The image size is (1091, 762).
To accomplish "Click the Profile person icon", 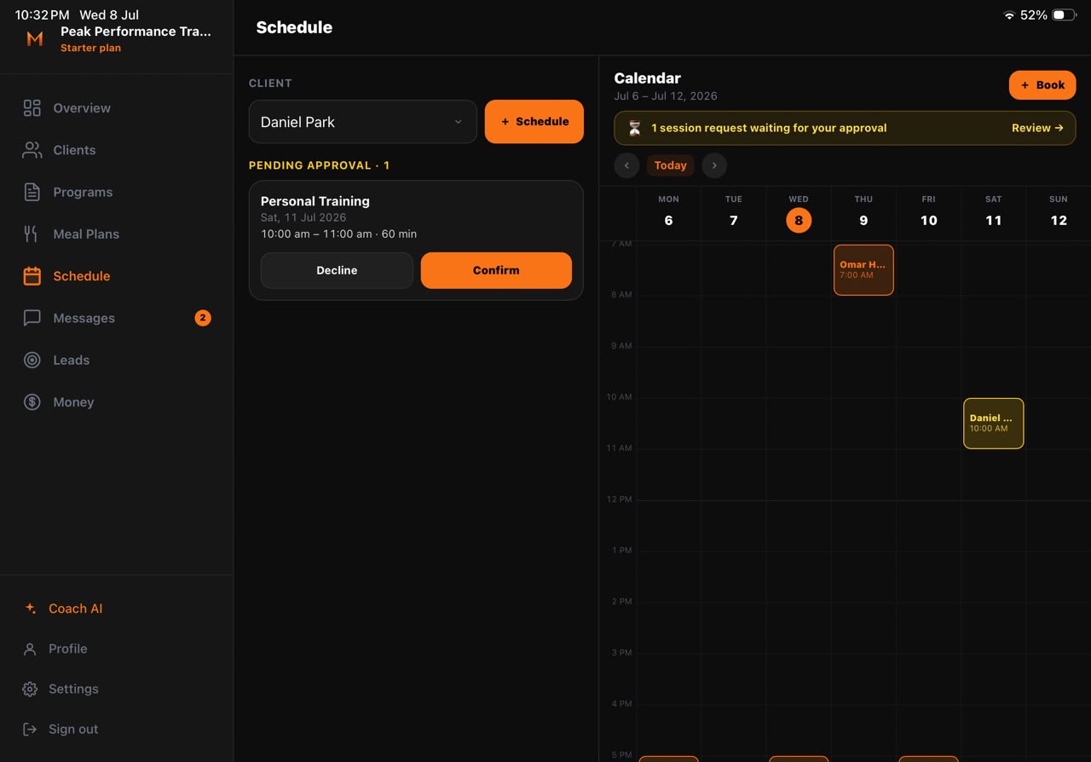I will 30,649.
